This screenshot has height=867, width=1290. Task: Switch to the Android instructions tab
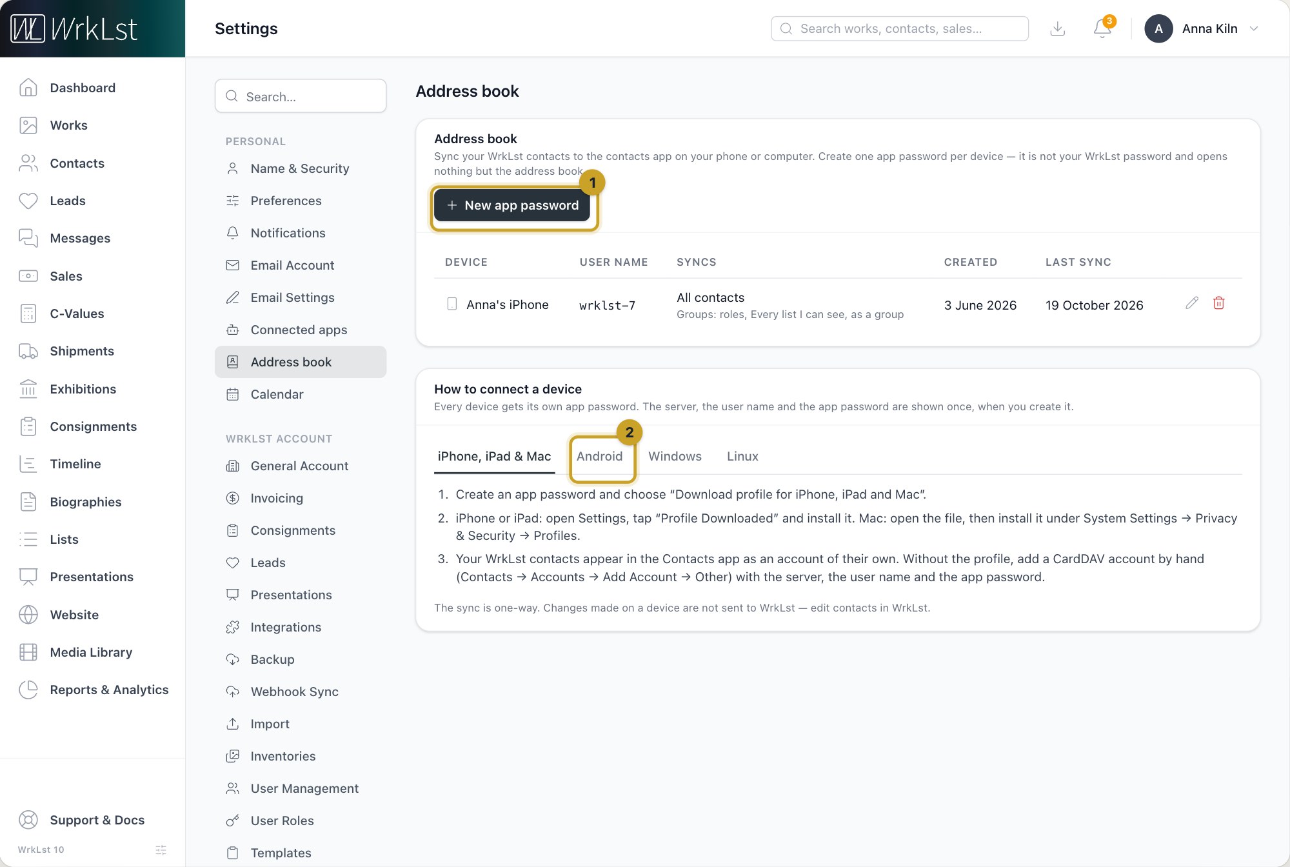pos(599,456)
